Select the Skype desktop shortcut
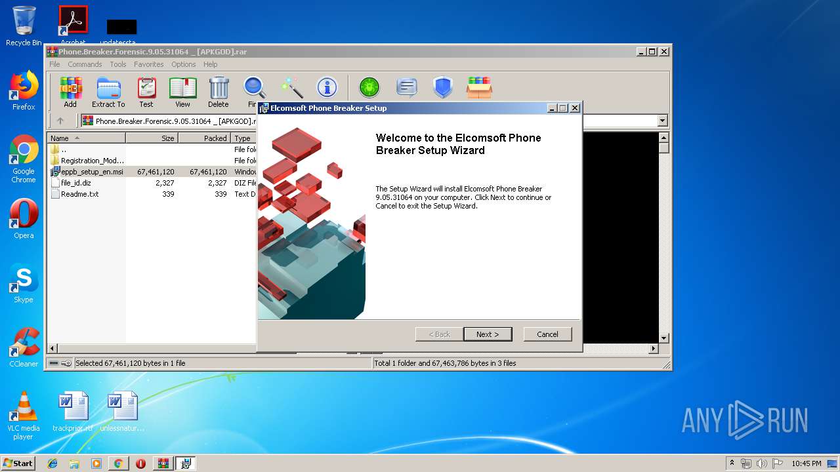The image size is (840, 472). (x=24, y=283)
